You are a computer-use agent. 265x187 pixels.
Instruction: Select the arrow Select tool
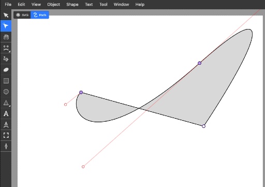click(x=6, y=15)
